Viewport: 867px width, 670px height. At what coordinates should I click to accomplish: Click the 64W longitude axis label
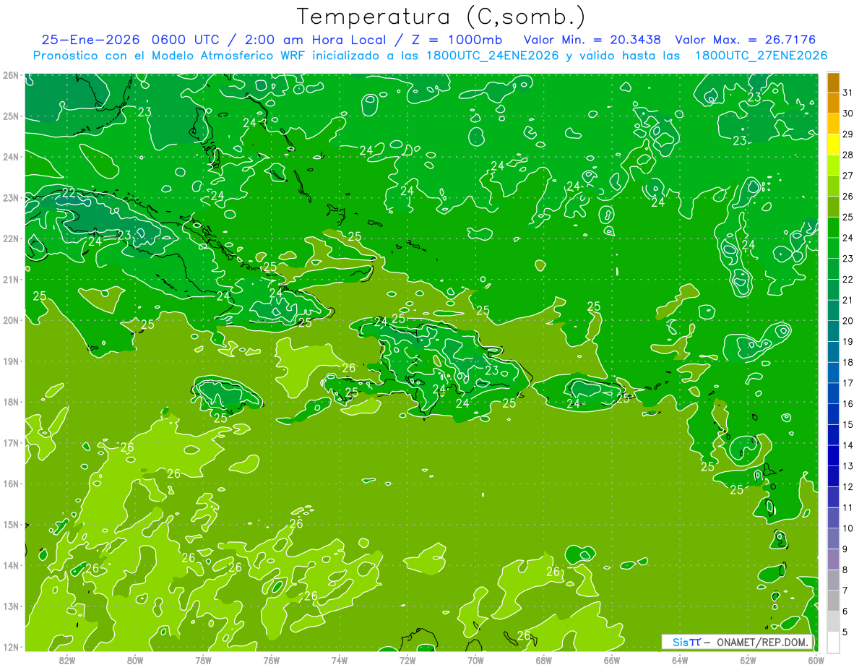[680, 660]
